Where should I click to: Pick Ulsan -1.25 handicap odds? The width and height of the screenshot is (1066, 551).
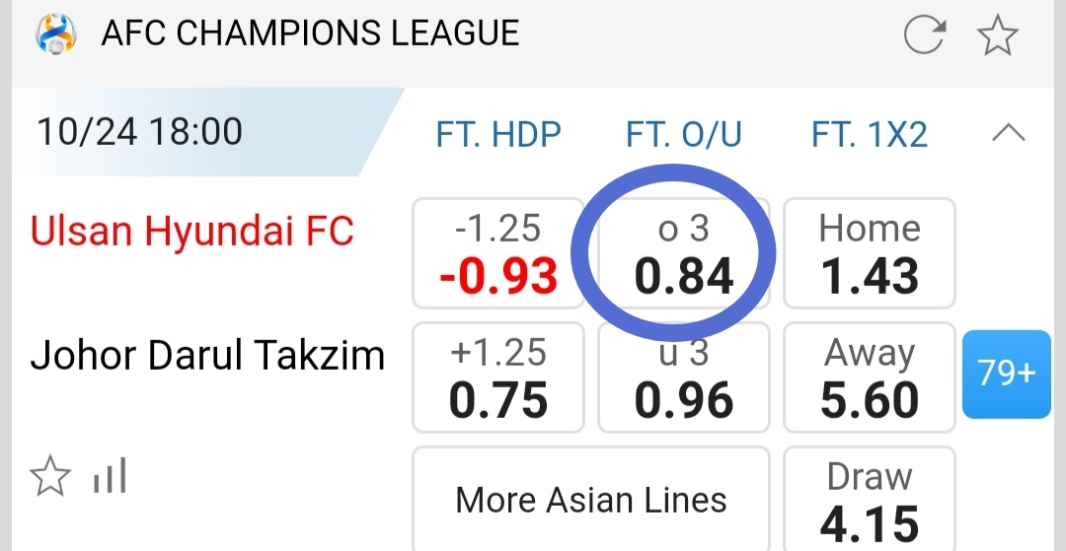(498, 253)
